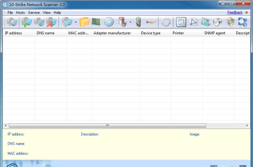This screenshot has height=167, width=253.
Task: Click the horizontal scrollbar thumb
Action: pos(108,125)
